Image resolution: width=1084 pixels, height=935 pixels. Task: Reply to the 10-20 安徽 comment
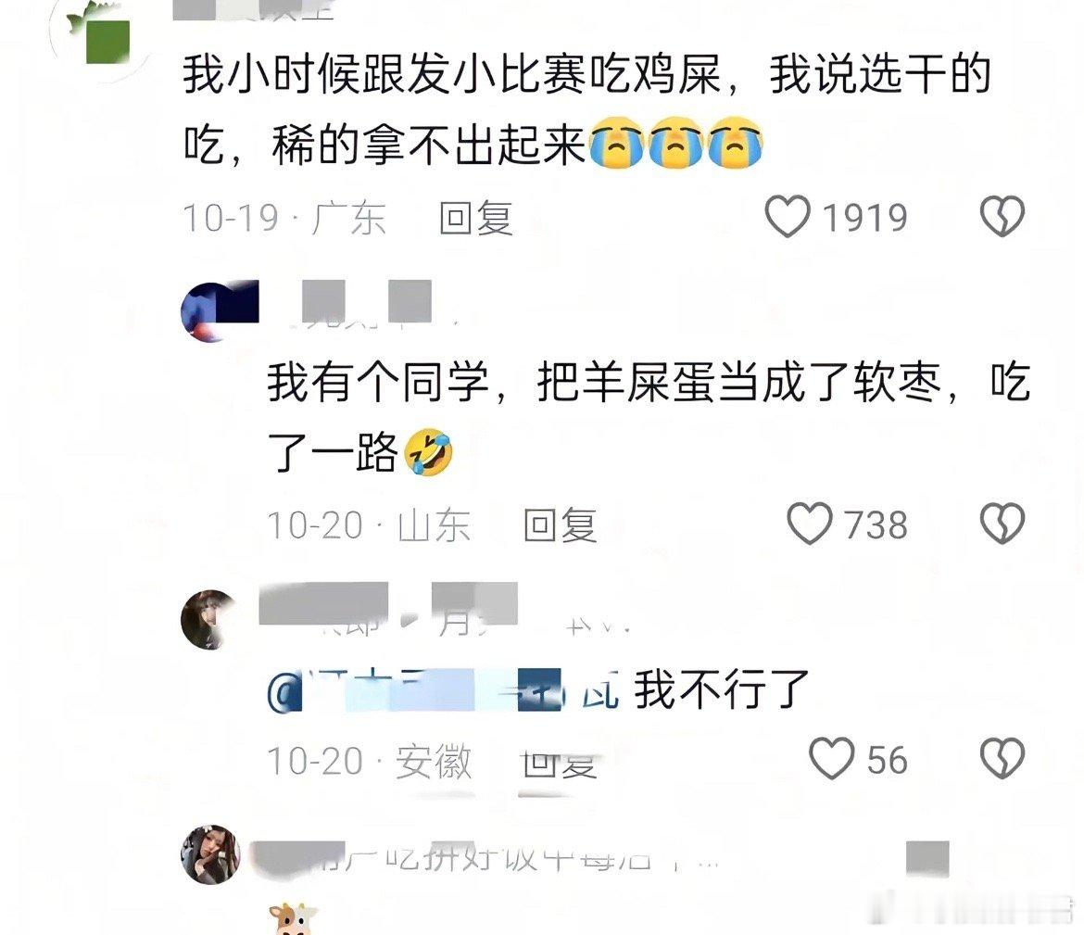pyautogui.click(x=560, y=763)
